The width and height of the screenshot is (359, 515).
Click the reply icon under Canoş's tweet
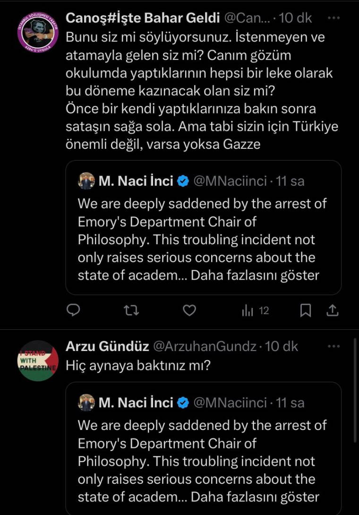(73, 310)
